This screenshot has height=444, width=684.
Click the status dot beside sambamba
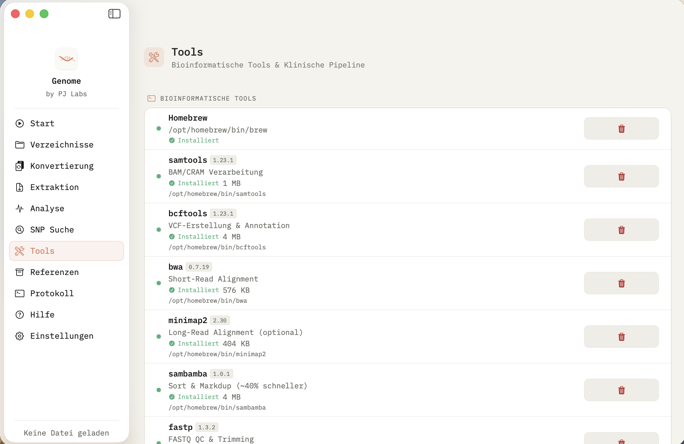[159, 390]
